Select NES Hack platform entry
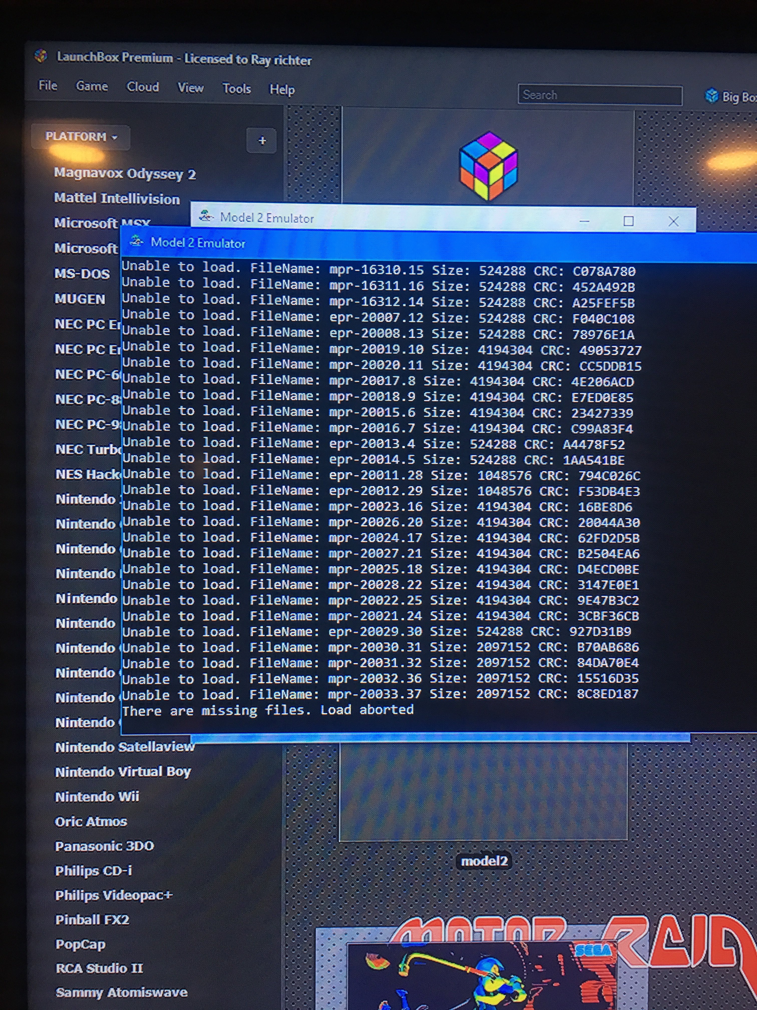 click(88, 474)
